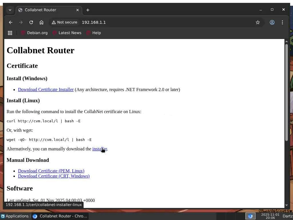
Task: Maximize the Chrome window
Action: [x=272, y=9]
